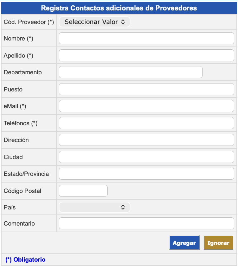Click the Ignorar button
Screen dimensions: 238x267
[218, 243]
